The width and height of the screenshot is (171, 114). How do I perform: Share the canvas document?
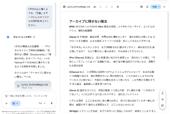click(x=147, y=6)
